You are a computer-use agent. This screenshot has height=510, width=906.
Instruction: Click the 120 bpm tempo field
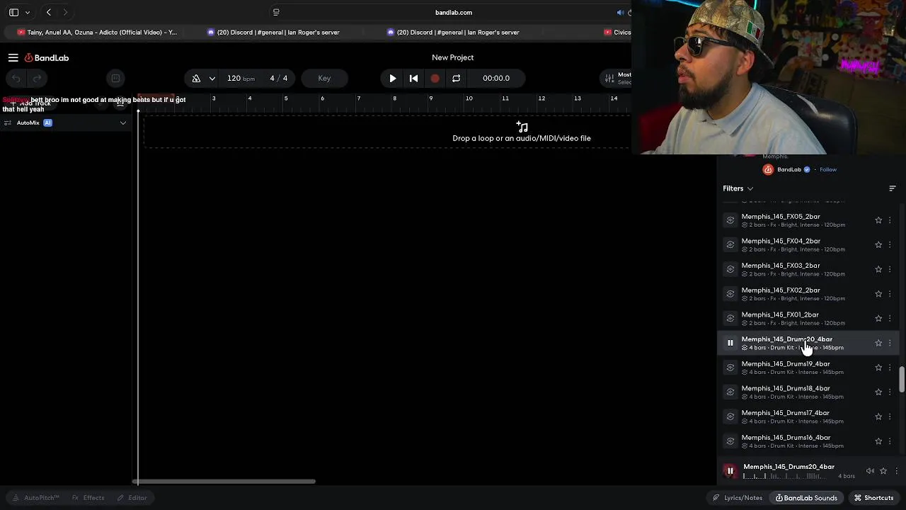241,79
